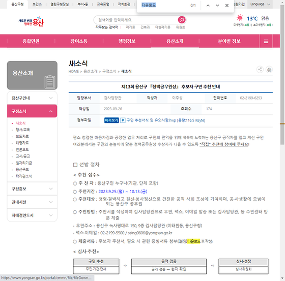Click the 용산소개 sidebar header box

[x=32, y=75]
